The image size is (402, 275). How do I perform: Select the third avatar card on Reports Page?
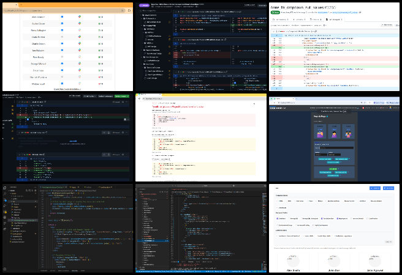(x=348, y=131)
